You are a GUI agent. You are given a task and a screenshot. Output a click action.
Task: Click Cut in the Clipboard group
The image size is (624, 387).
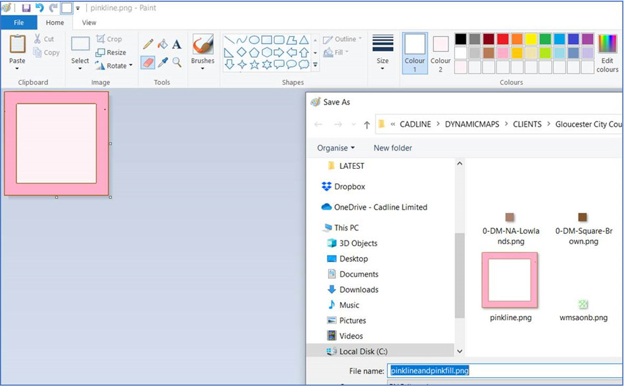coord(44,39)
